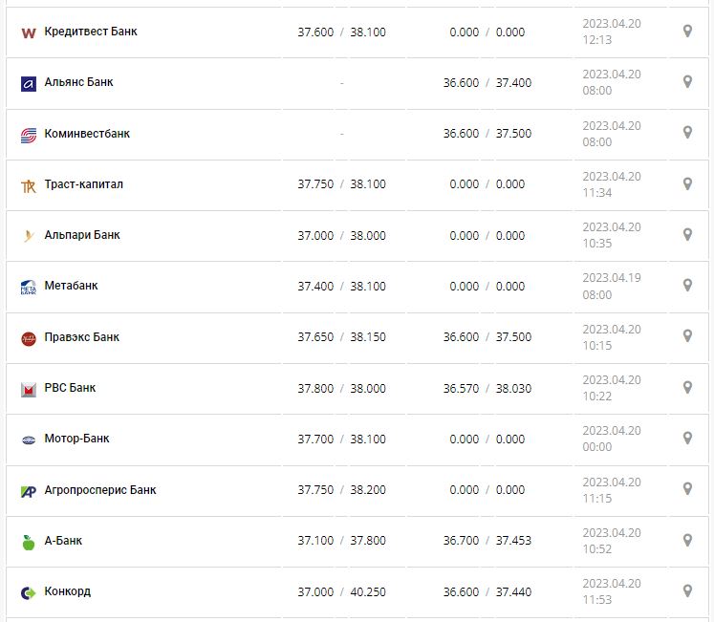Click the map pin for Кредитвест Банк
714x622 pixels.
[687, 32]
